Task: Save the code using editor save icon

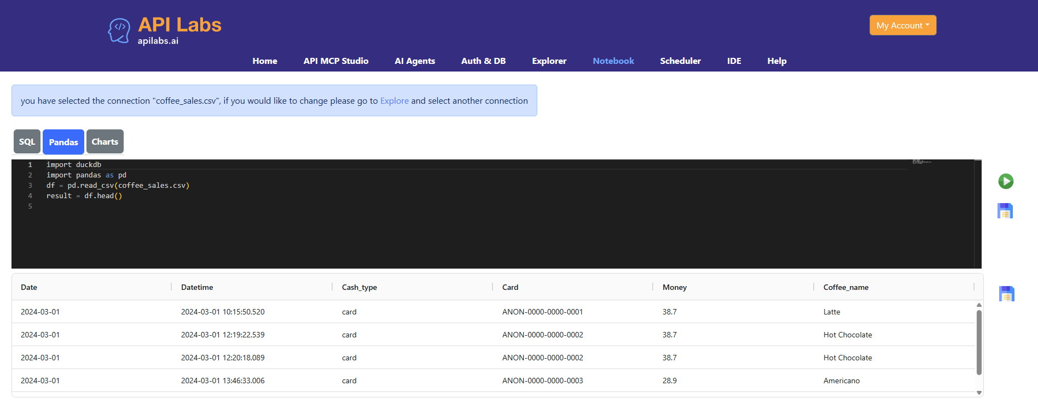Action: coord(1005,211)
